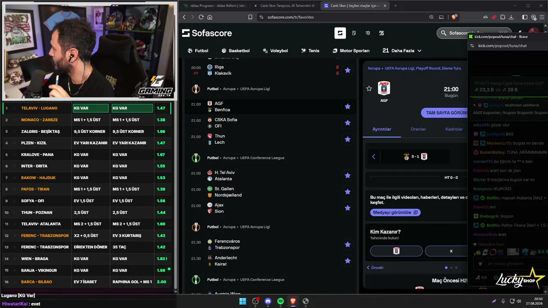This screenshot has height=308, width=548.
Task: Open the Basketbol sport section
Action: (x=235, y=50)
